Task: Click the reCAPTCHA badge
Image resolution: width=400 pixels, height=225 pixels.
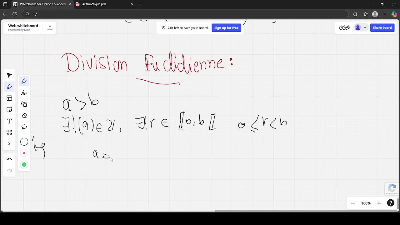Action: point(392,189)
